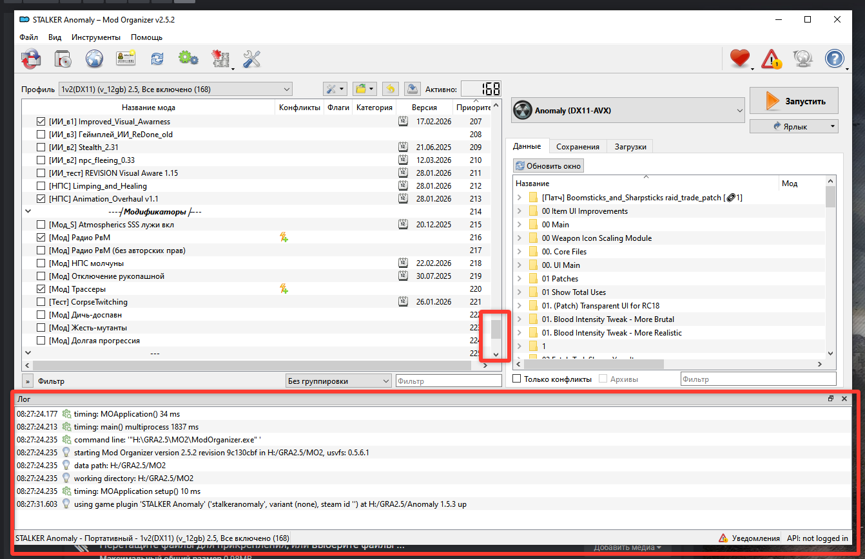Click the folder icon of 01 Patches

(x=533, y=279)
